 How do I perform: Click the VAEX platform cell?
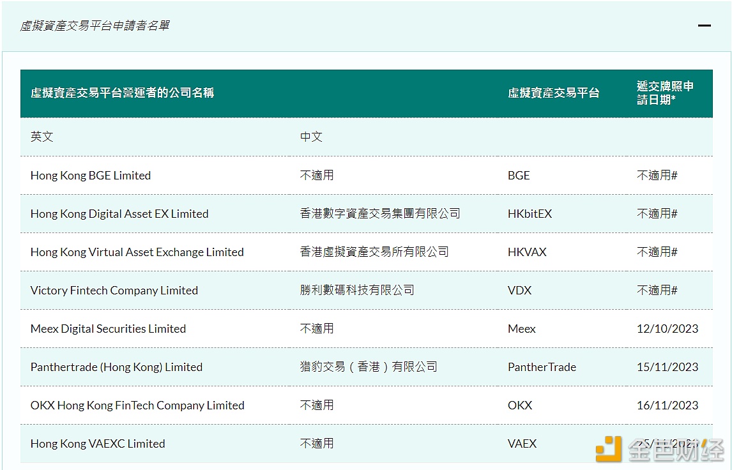(522, 443)
